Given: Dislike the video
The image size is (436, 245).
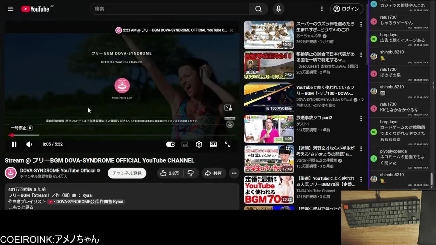Looking at the screenshot, I should point(190,173).
